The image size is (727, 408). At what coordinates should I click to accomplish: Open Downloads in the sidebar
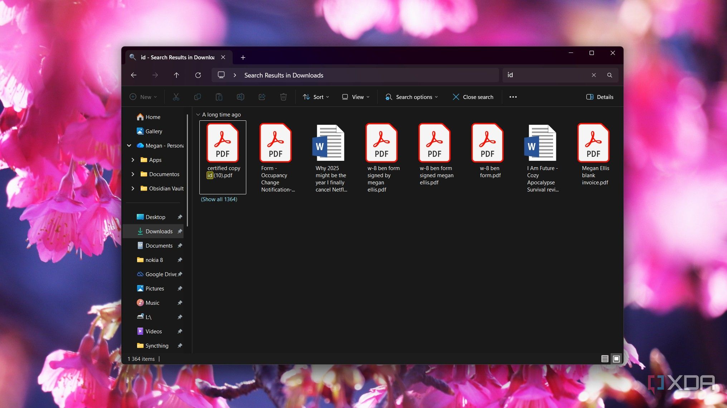(153, 231)
